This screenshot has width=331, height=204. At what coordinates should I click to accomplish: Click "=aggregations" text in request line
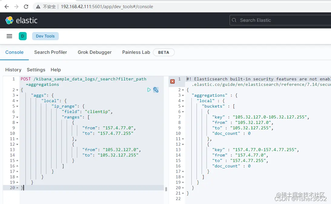click(x=42, y=85)
